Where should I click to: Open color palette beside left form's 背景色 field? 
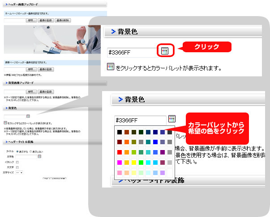pos(28,116)
